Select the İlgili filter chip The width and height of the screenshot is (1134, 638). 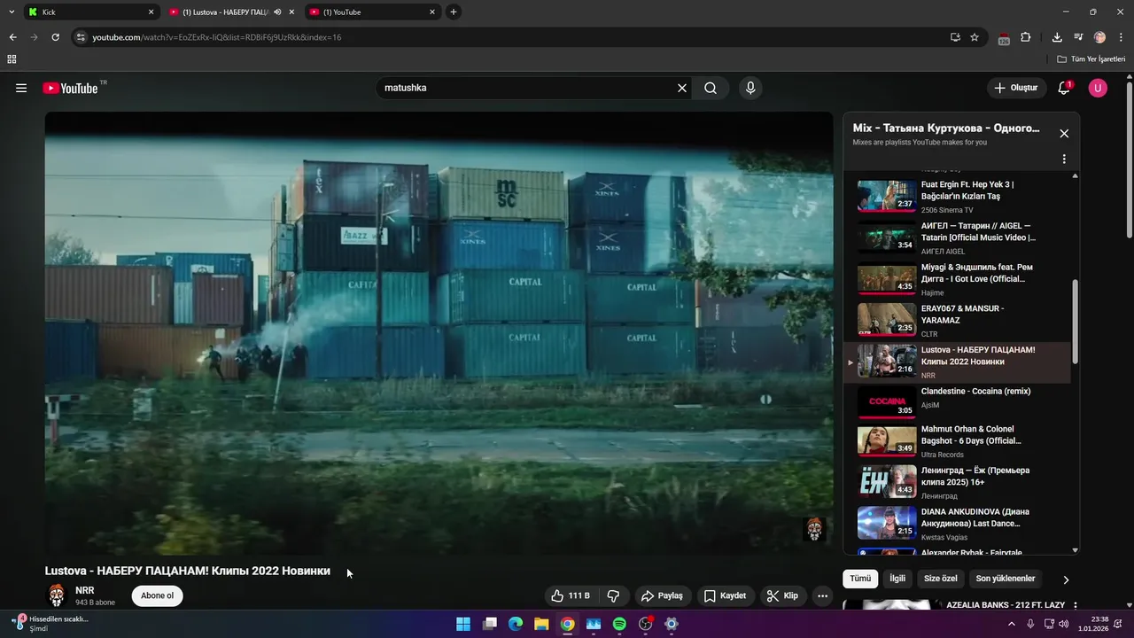(x=897, y=579)
